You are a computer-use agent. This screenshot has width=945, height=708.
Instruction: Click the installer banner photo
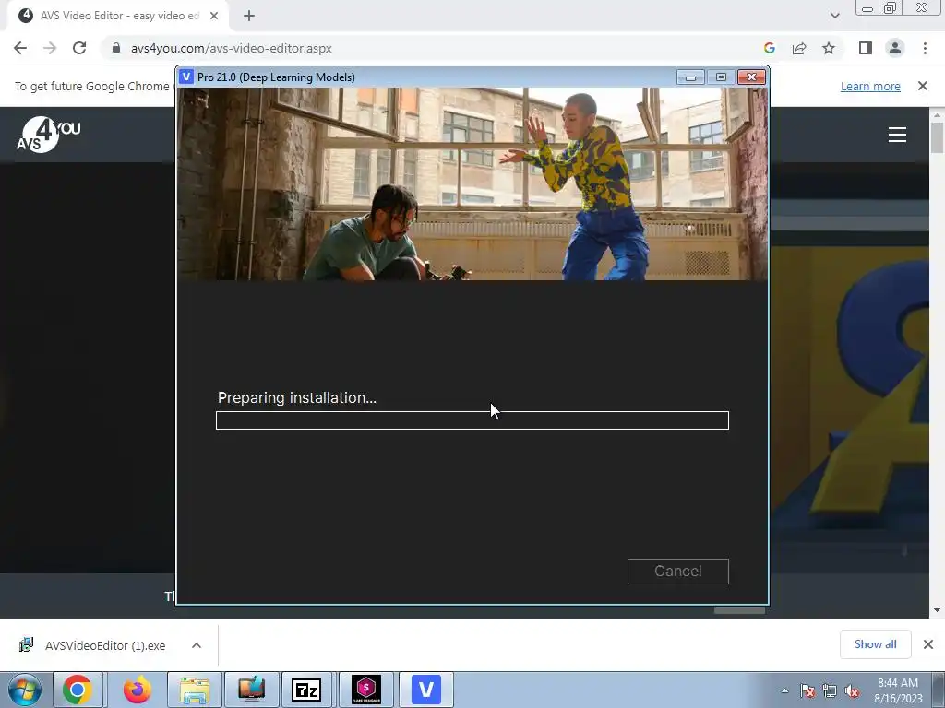click(472, 183)
